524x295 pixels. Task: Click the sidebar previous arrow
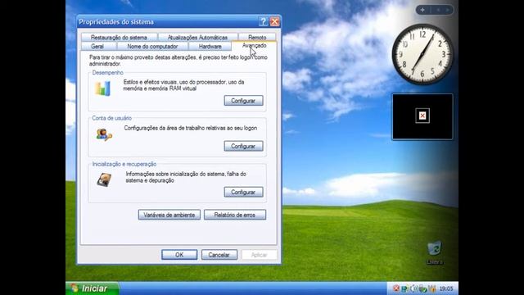pyautogui.click(x=438, y=10)
